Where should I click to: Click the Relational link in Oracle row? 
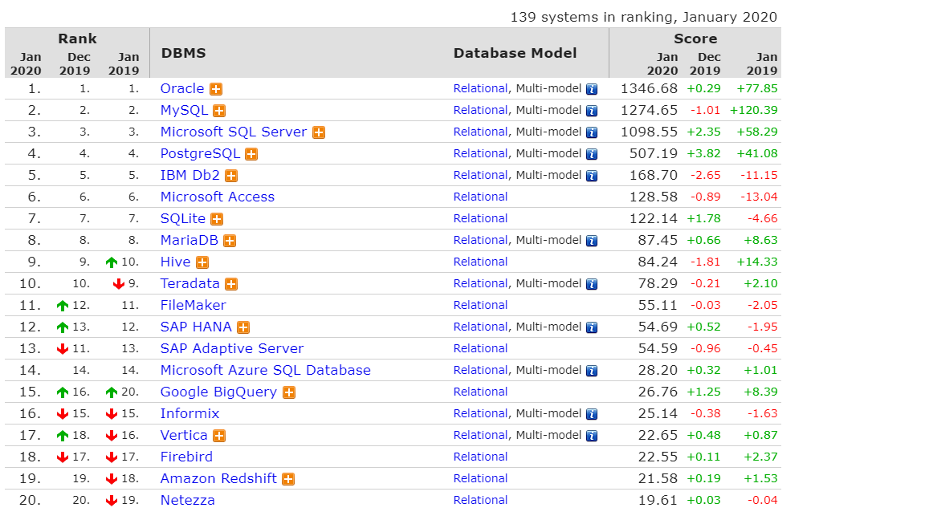480,88
